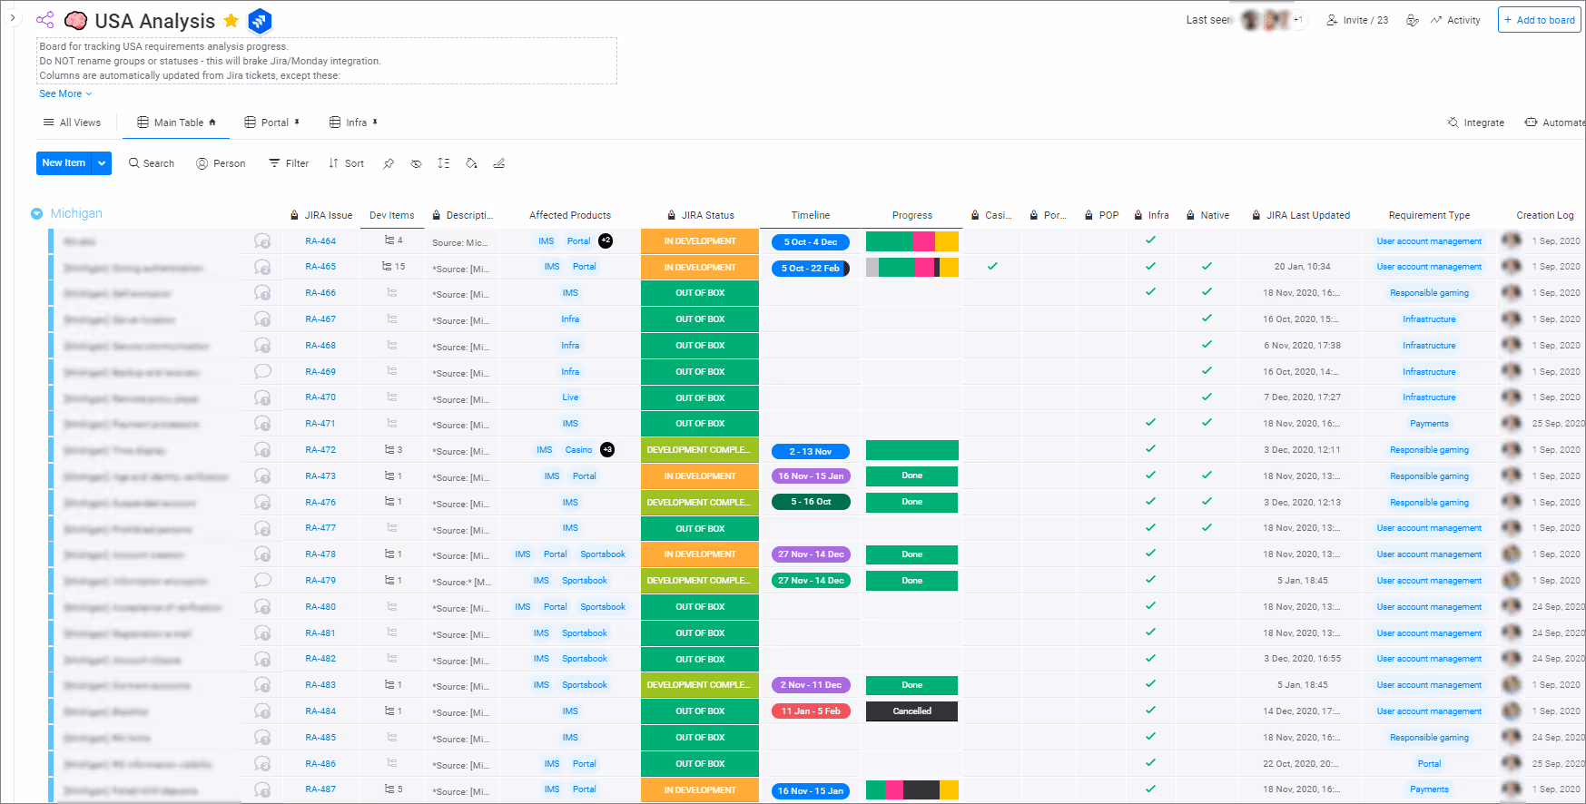Viewport: 1586px width, 804px height.
Task: Open the Jira integration hexagon badge
Action: pyautogui.click(x=260, y=20)
